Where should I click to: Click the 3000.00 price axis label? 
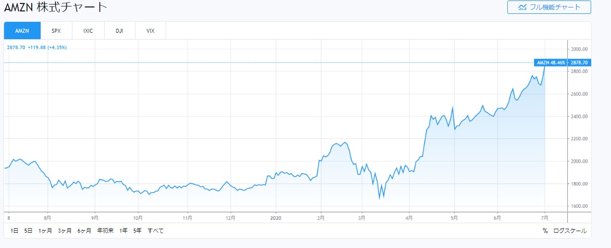pos(579,49)
